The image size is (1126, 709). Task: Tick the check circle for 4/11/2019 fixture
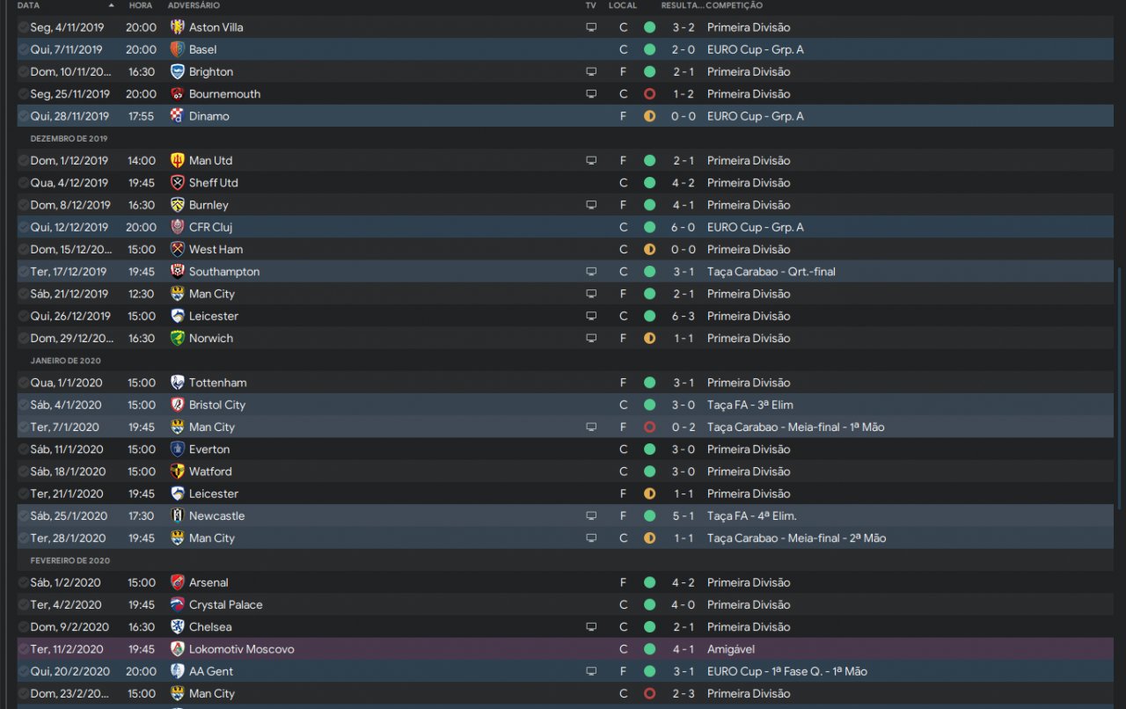[x=23, y=27]
